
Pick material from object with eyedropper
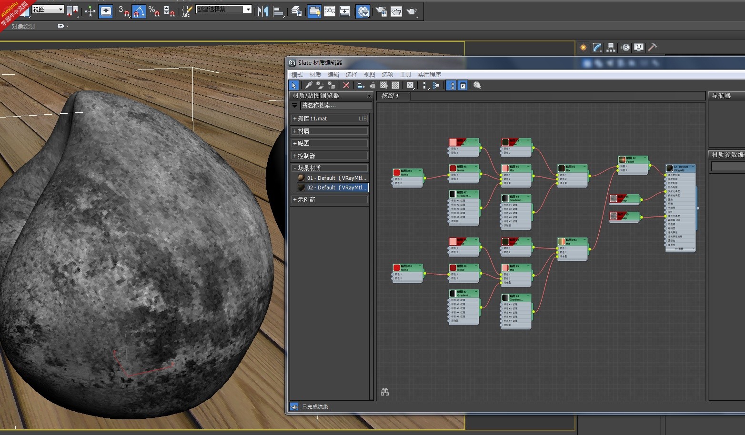pos(309,85)
